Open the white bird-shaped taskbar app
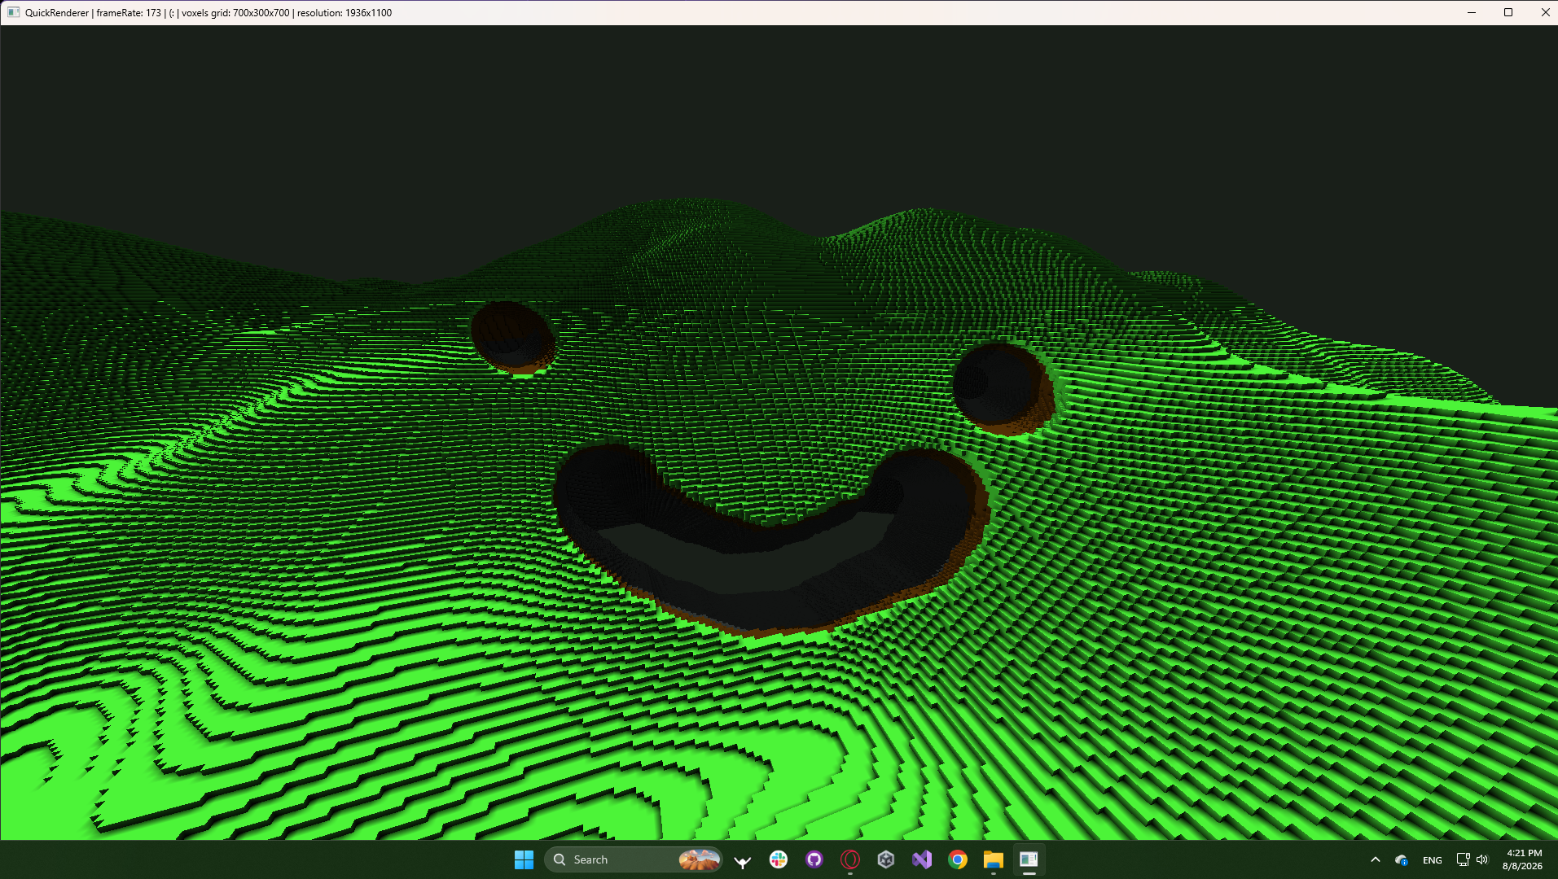The height and width of the screenshot is (879, 1558). tap(743, 859)
